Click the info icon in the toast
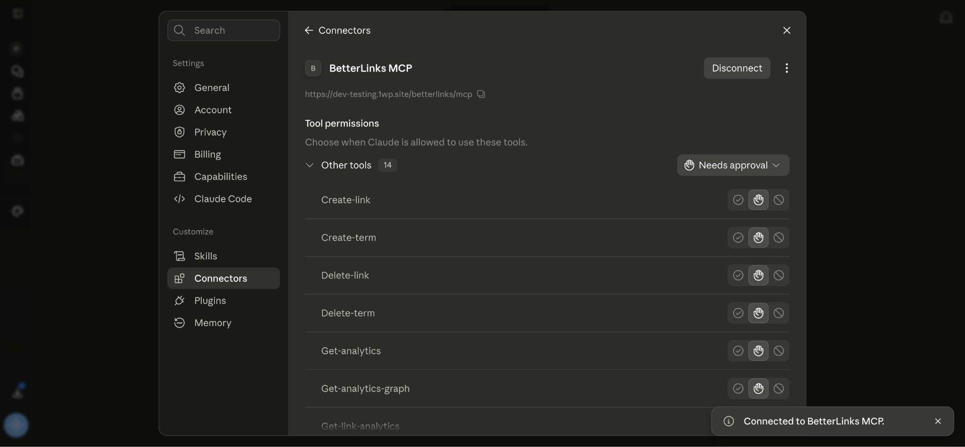Viewport: 965px width, 447px height. 728,421
